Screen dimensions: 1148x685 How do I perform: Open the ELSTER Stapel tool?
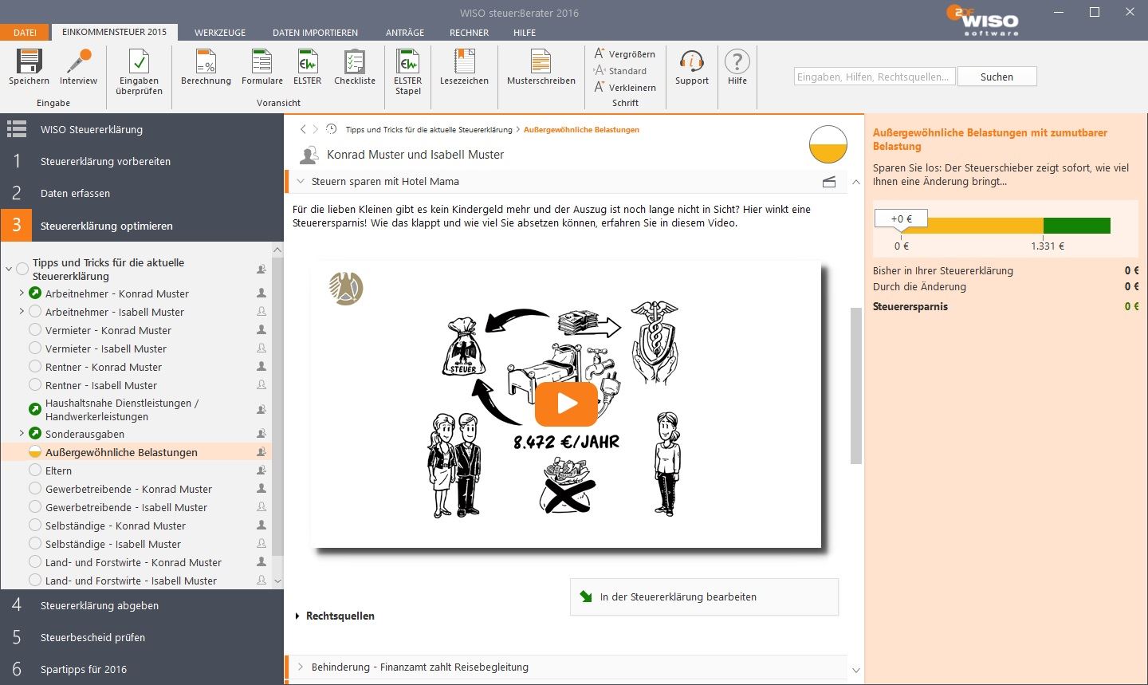[x=407, y=72]
